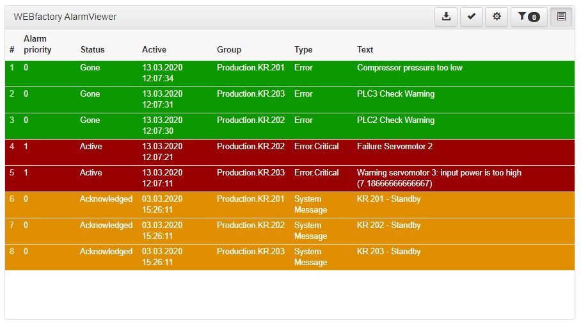
Task: Click Acknowledged status in KR 202 Standby row
Action: [x=106, y=225]
